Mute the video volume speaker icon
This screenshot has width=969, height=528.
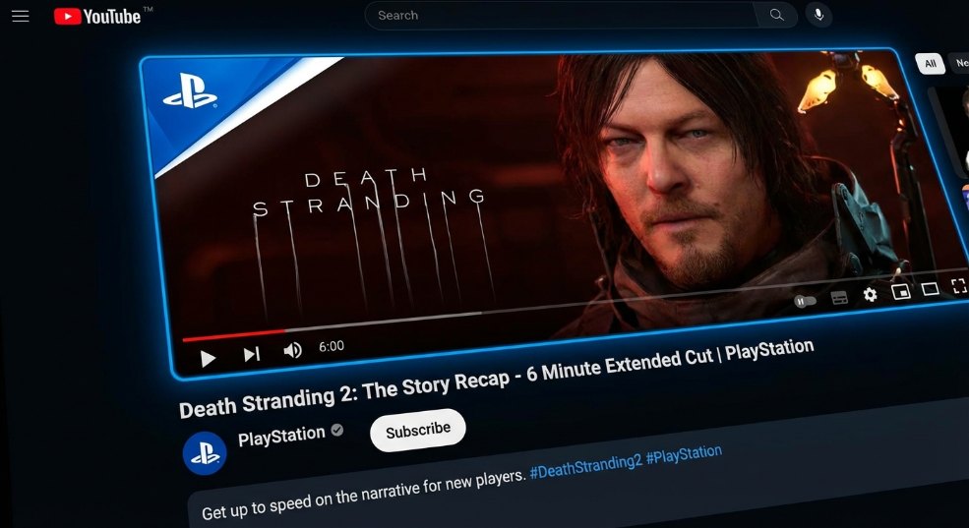(292, 350)
